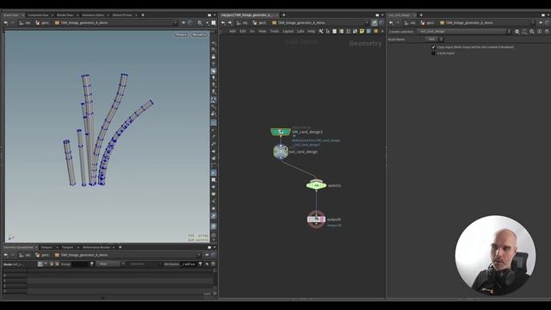Screen dimensions: 551x310
Task: Select the DM_card_design1 node
Action: pyautogui.click(x=281, y=132)
